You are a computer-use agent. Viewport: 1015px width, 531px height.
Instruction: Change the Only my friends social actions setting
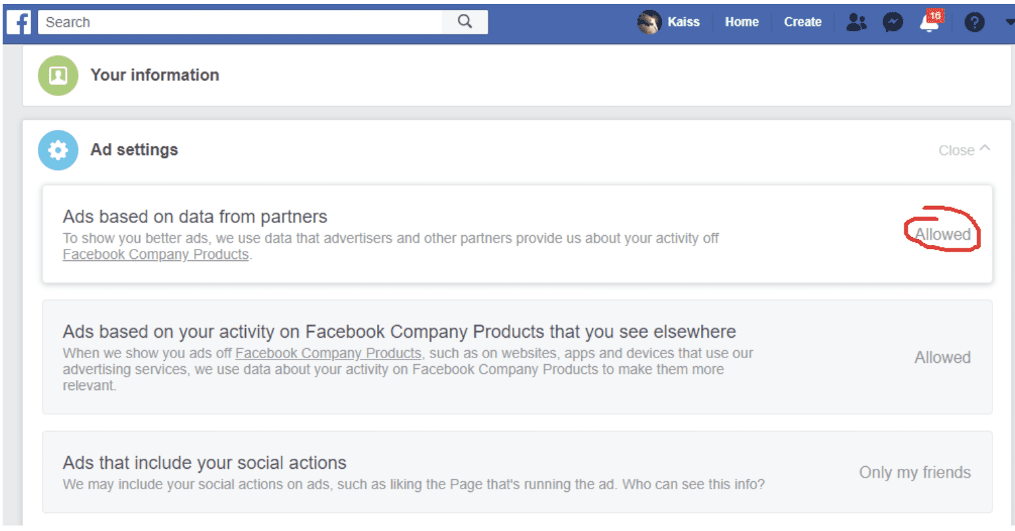pos(914,473)
